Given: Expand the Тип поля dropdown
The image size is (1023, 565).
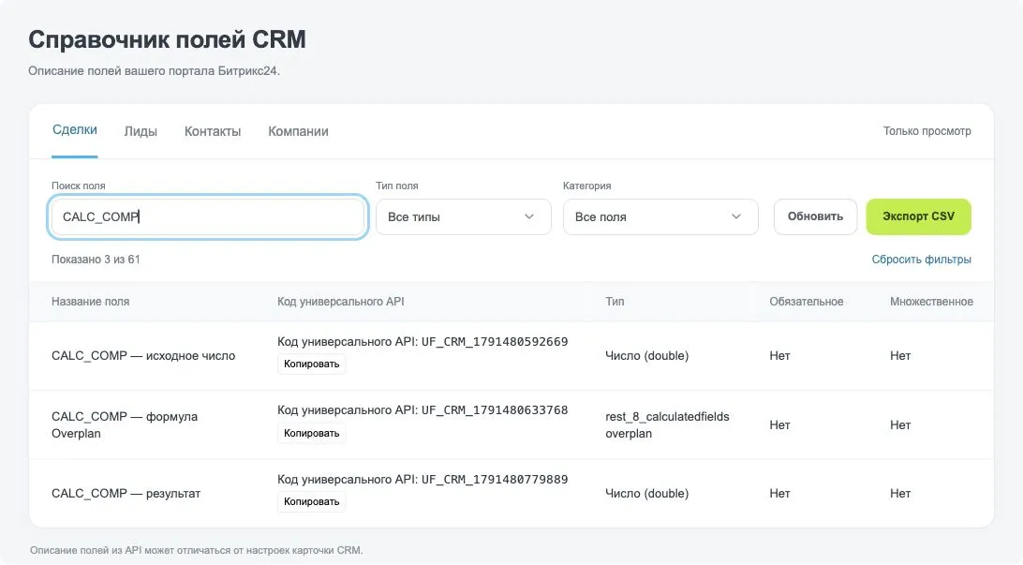Looking at the screenshot, I should [463, 216].
